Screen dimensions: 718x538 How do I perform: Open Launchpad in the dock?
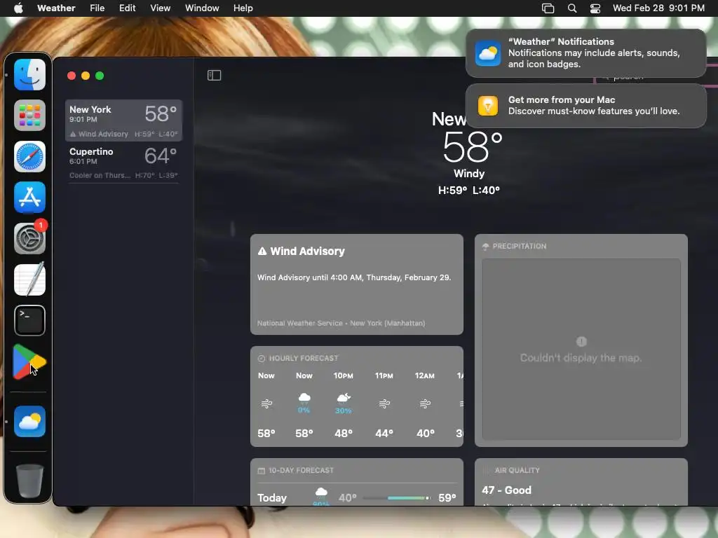(x=29, y=116)
